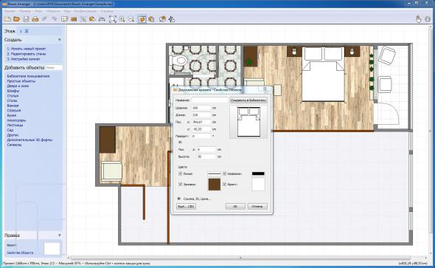Click the wall layout grid toolbar icon

(x=64, y=19)
